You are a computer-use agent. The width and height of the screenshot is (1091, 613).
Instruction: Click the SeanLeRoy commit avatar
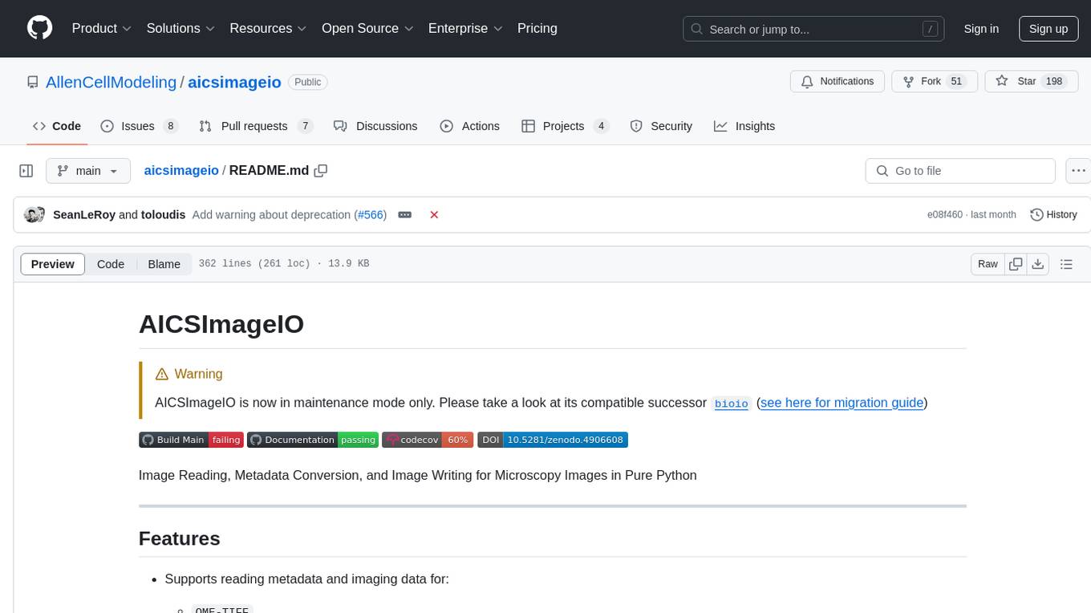[x=34, y=215]
